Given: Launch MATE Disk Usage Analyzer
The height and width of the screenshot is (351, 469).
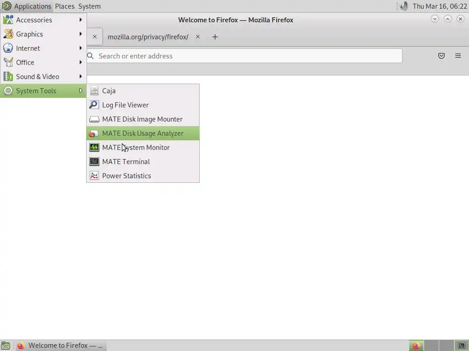Looking at the screenshot, I should [x=143, y=133].
